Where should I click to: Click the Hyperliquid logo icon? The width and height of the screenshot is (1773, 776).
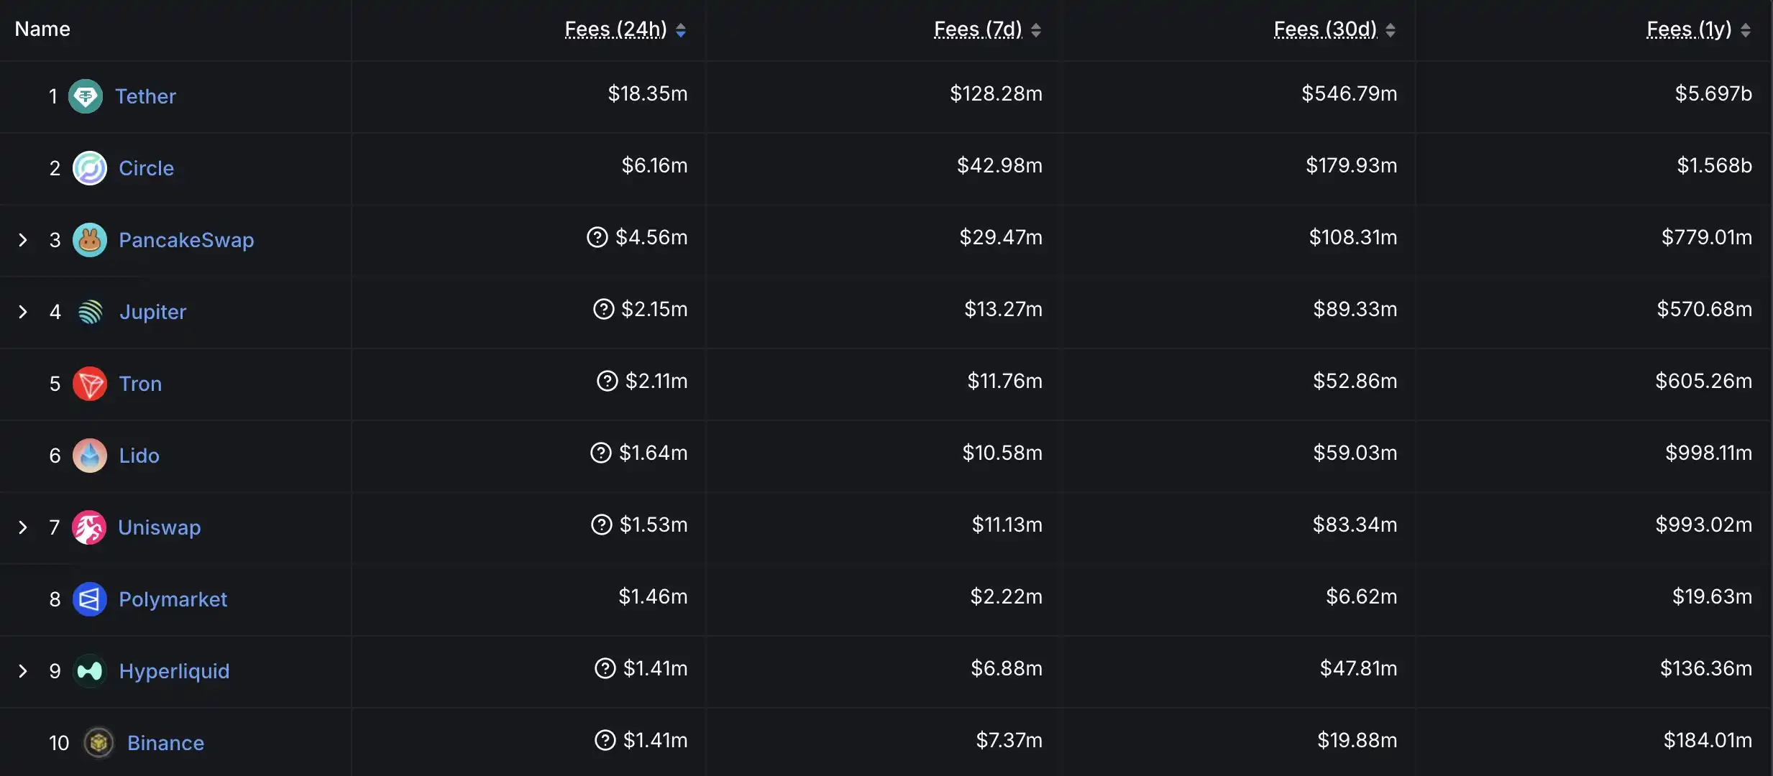pyautogui.click(x=90, y=671)
